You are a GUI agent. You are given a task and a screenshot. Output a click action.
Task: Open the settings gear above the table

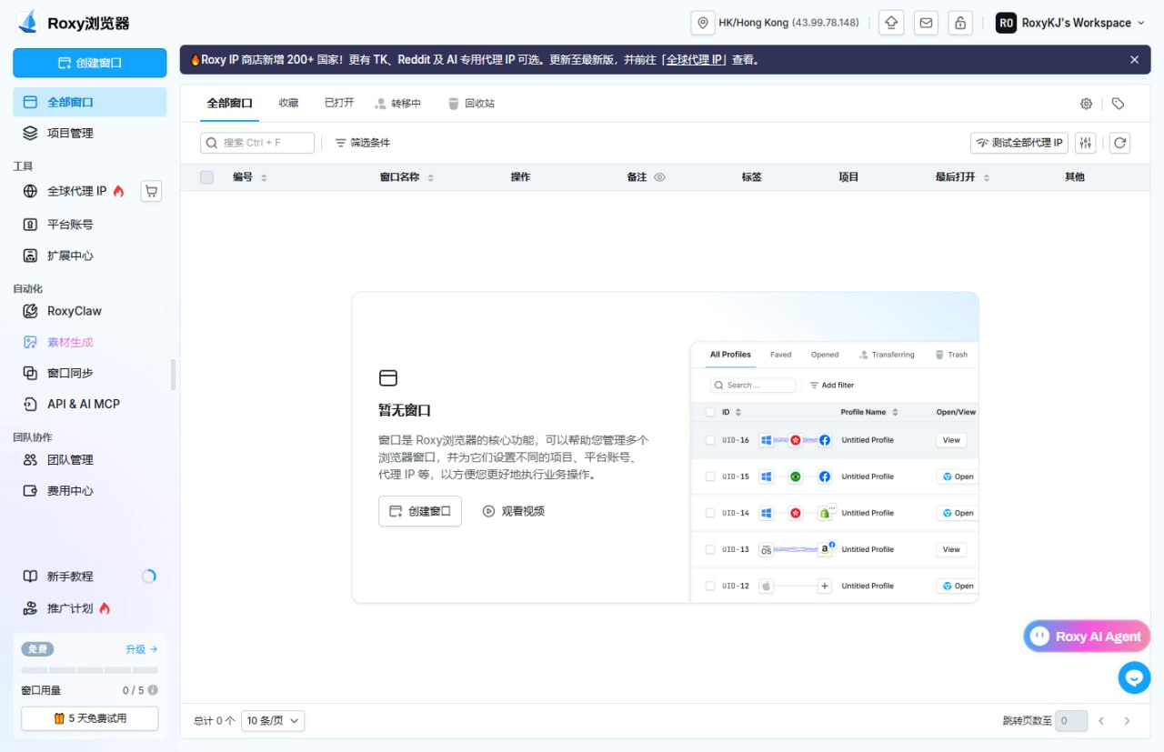point(1086,104)
